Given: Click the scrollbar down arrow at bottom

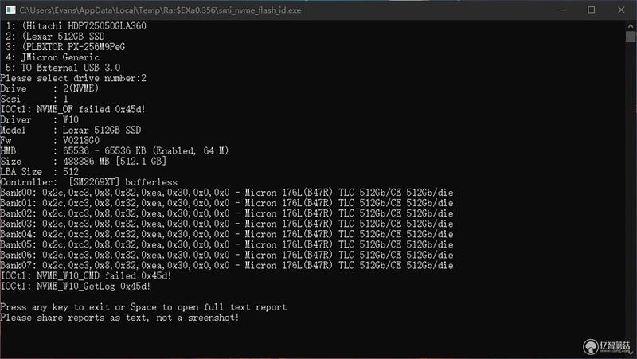Looking at the screenshot, I should tap(631, 353).
